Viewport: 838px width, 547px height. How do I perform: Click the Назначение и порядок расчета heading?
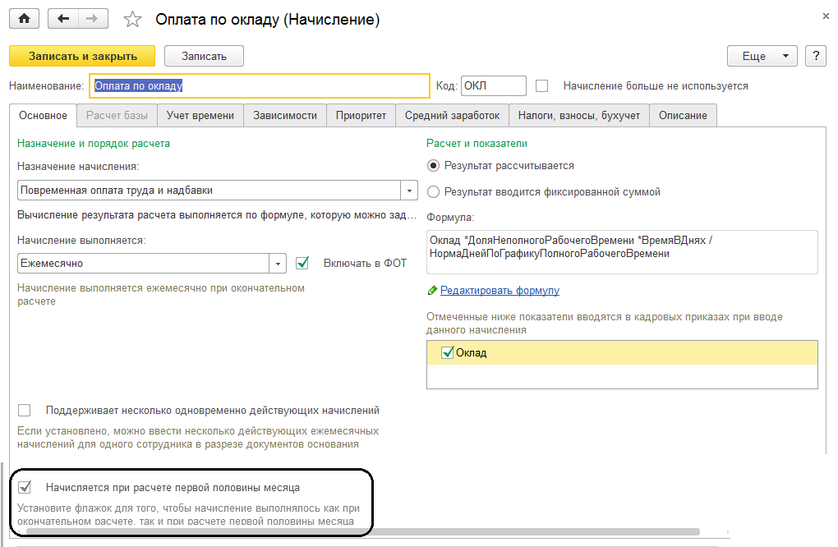click(x=94, y=144)
